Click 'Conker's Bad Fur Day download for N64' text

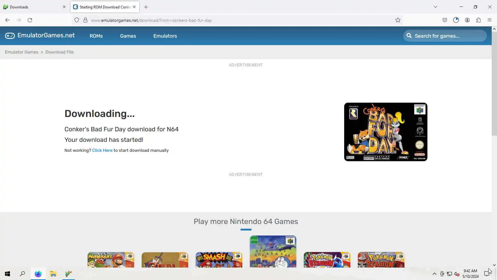tap(121, 129)
